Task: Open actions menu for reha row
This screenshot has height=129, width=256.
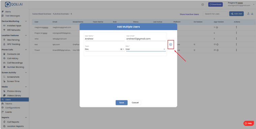Action: [236, 39]
